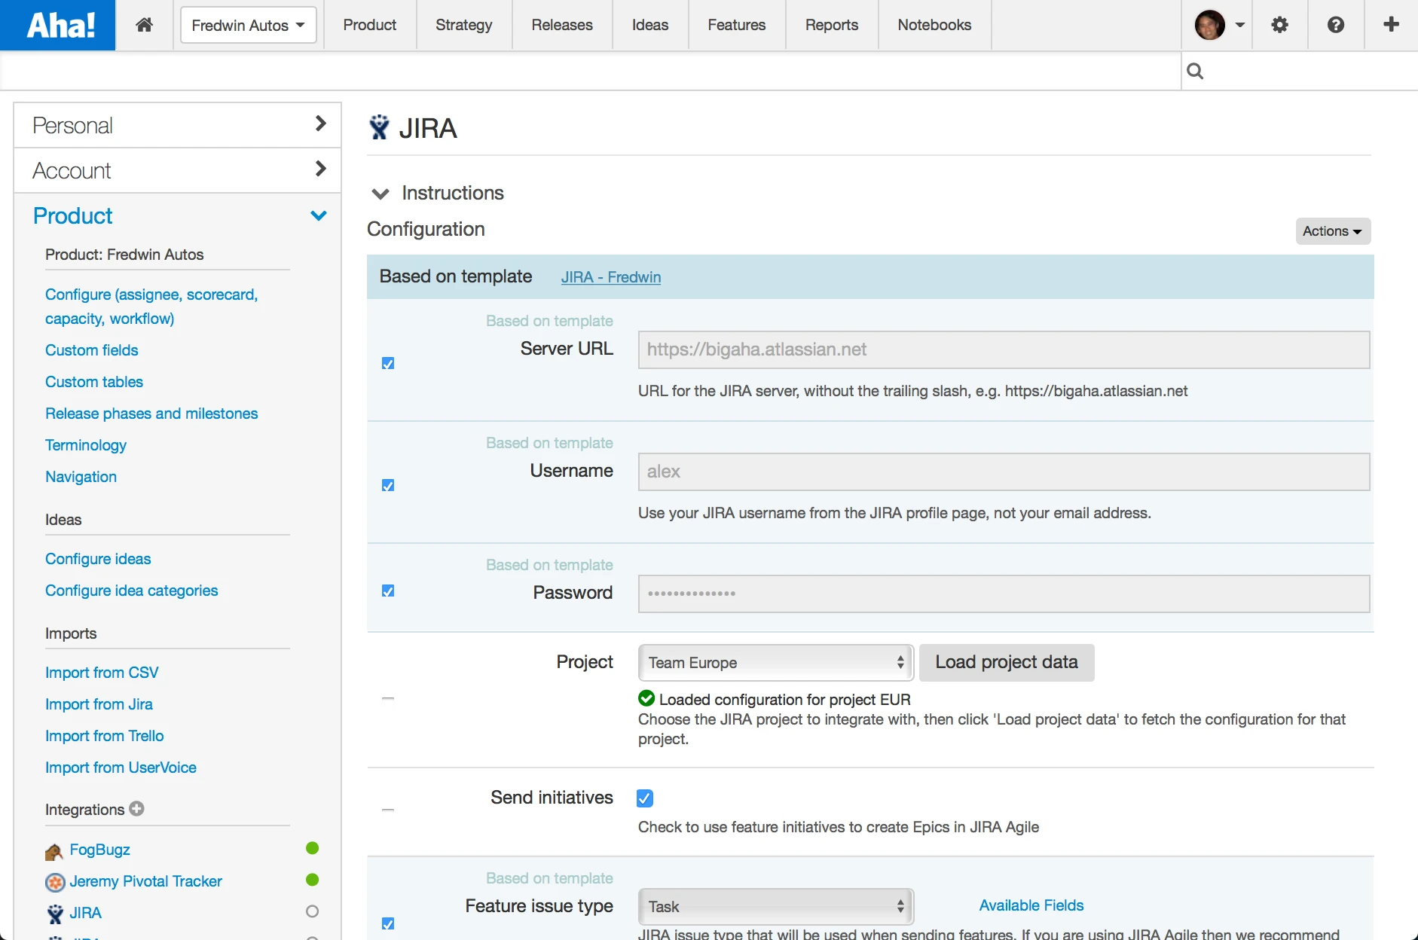The height and width of the screenshot is (940, 1418).
Task: Click the add Integrations plus icon
Action: (x=136, y=808)
